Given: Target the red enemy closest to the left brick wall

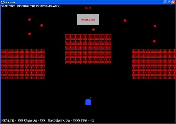Looking at the screenshot, I should pyautogui.click(x=29, y=34).
